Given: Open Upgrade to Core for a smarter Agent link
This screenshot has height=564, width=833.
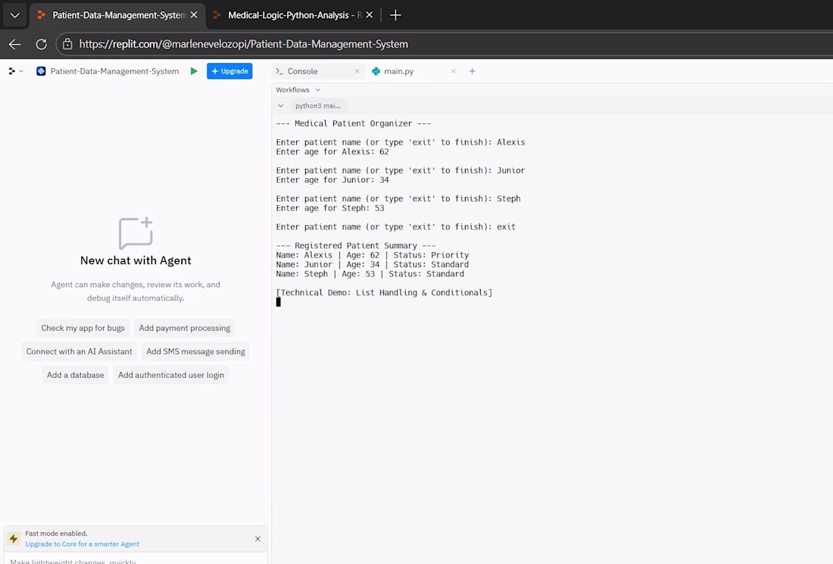Looking at the screenshot, I should tap(83, 544).
